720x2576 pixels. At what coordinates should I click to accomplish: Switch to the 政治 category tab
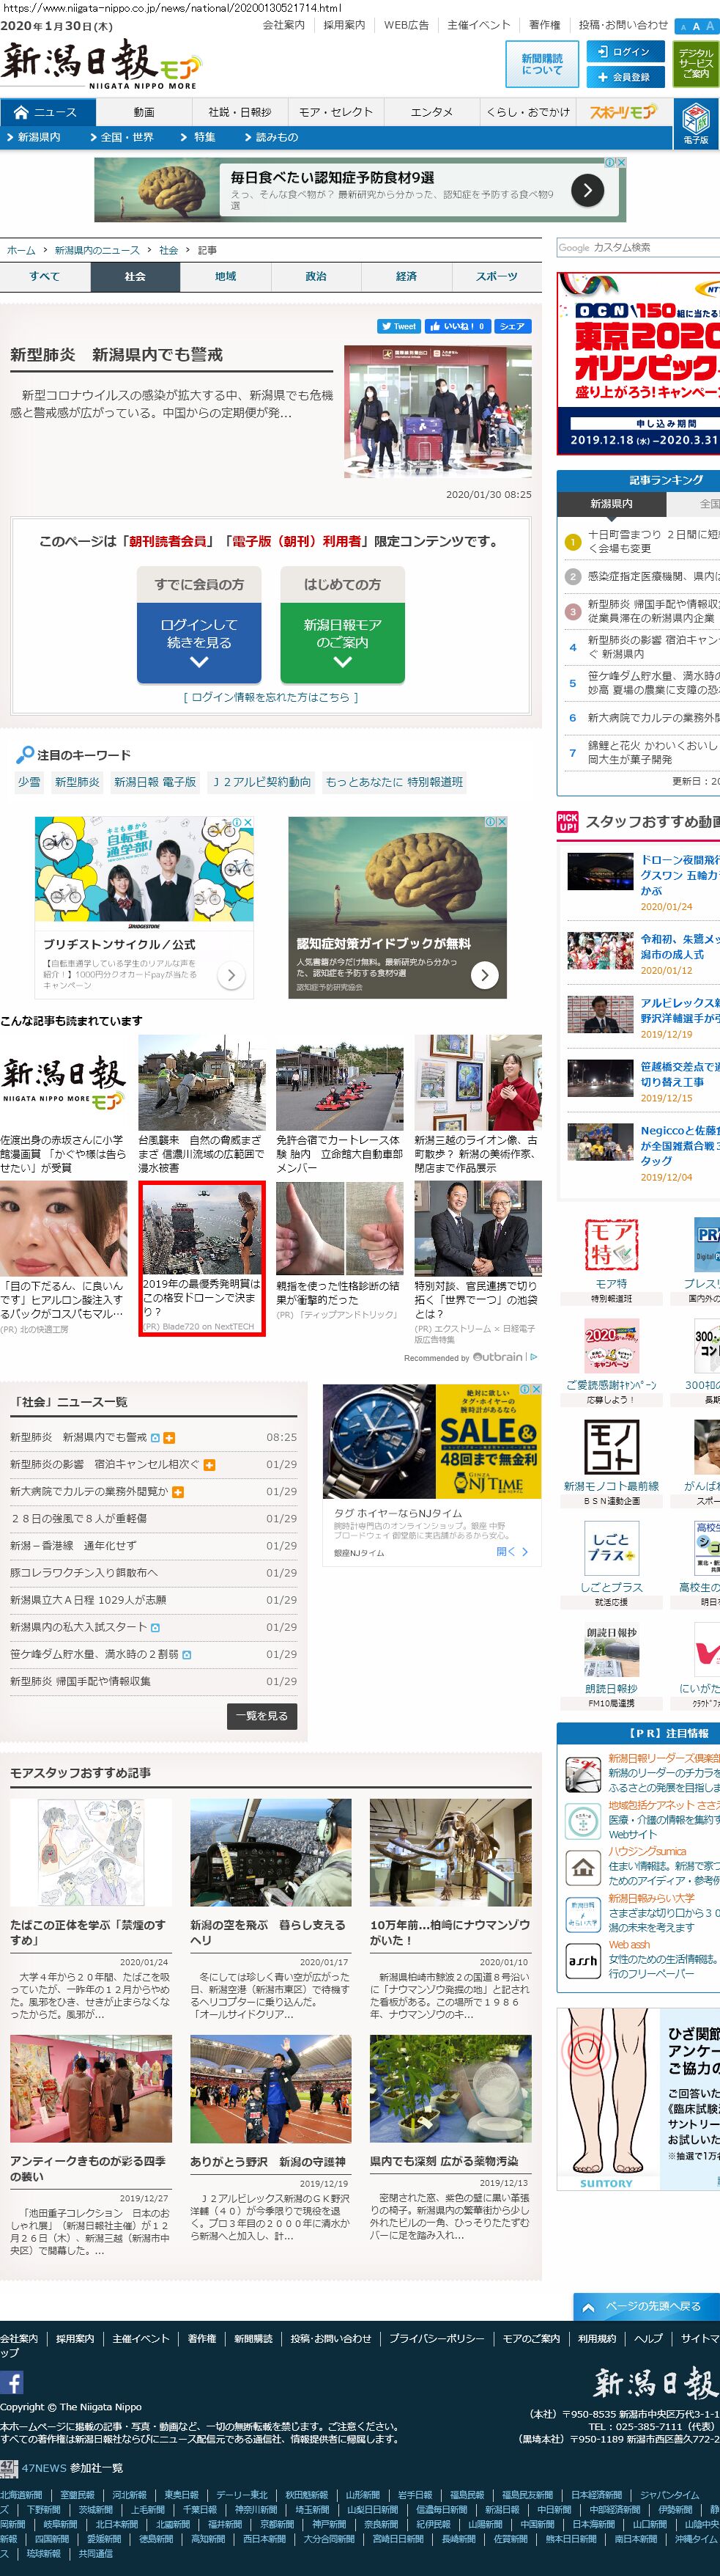[x=316, y=277]
